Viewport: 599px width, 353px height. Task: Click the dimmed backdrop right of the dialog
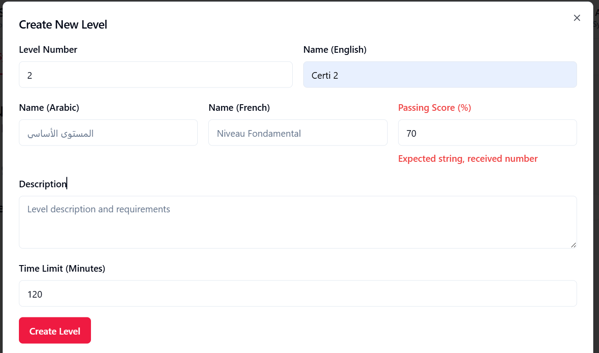pyautogui.click(x=596, y=176)
